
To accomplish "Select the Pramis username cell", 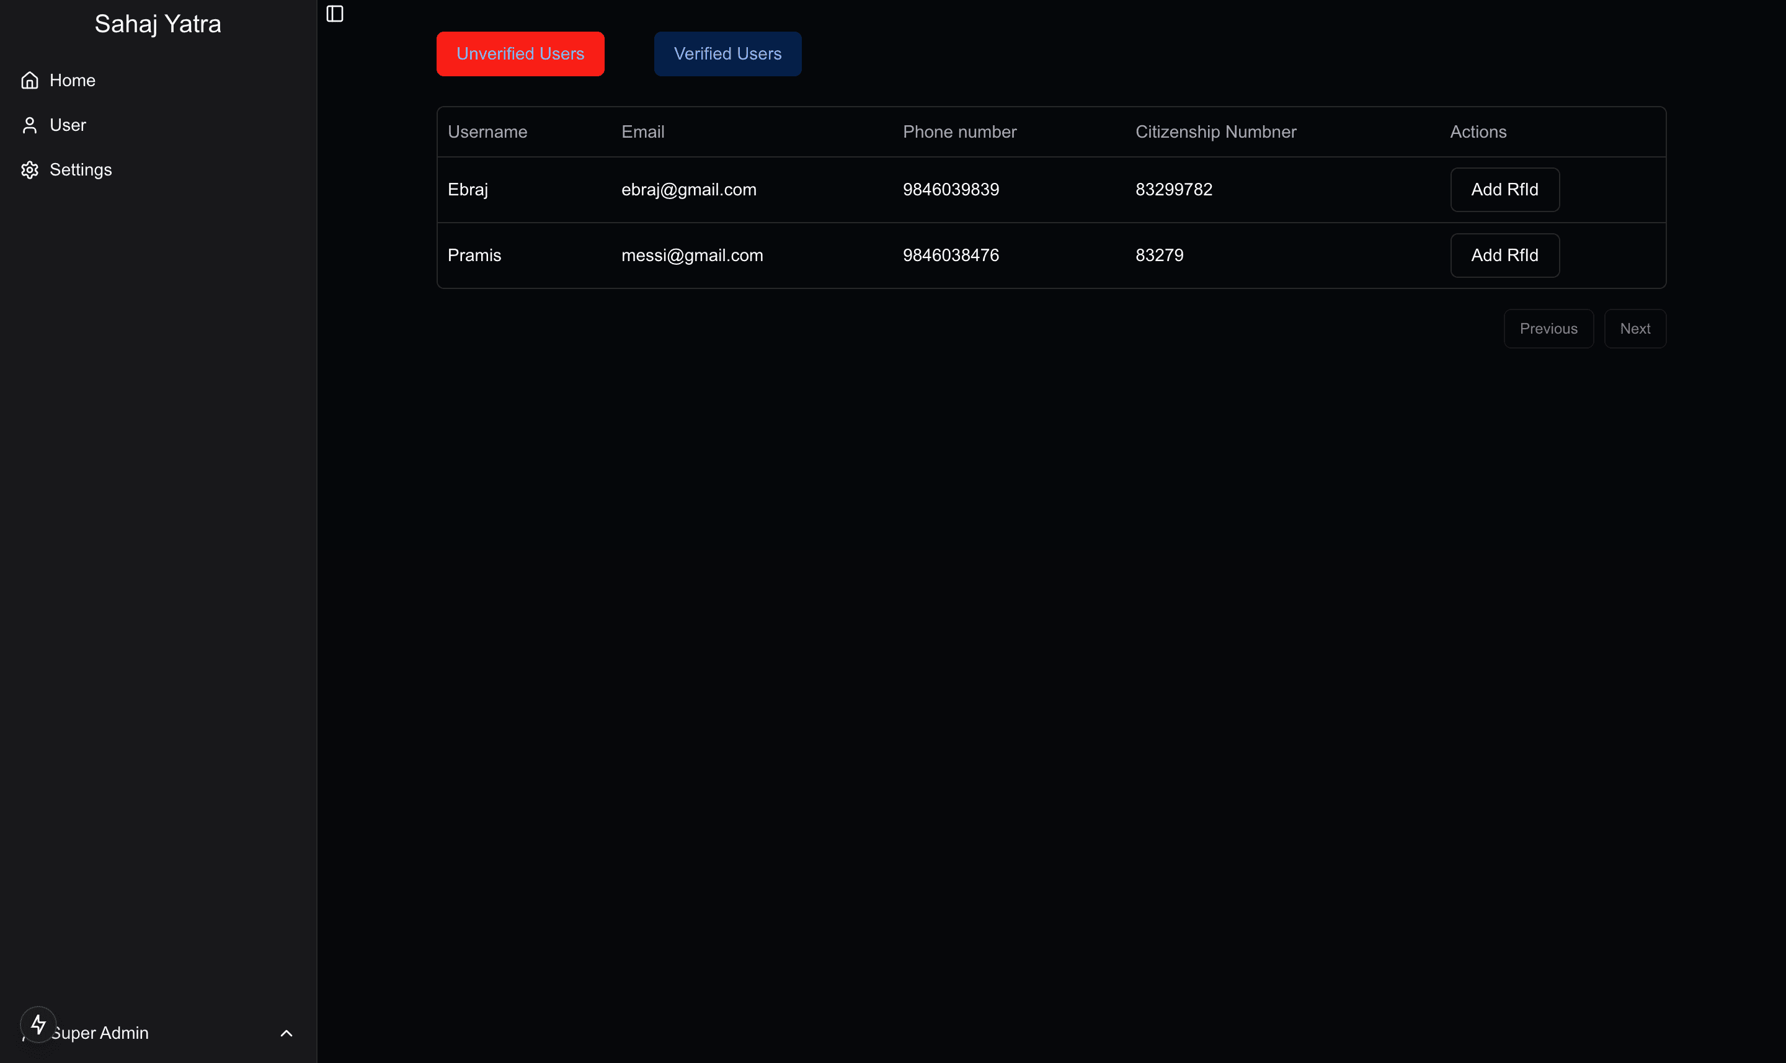I will (474, 256).
